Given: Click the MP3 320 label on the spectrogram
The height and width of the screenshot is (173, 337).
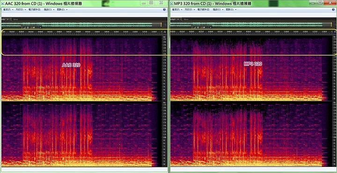Looking at the screenshot, I should click(253, 64).
